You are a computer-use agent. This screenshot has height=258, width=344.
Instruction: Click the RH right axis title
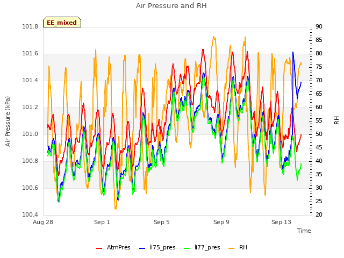pos(336,120)
